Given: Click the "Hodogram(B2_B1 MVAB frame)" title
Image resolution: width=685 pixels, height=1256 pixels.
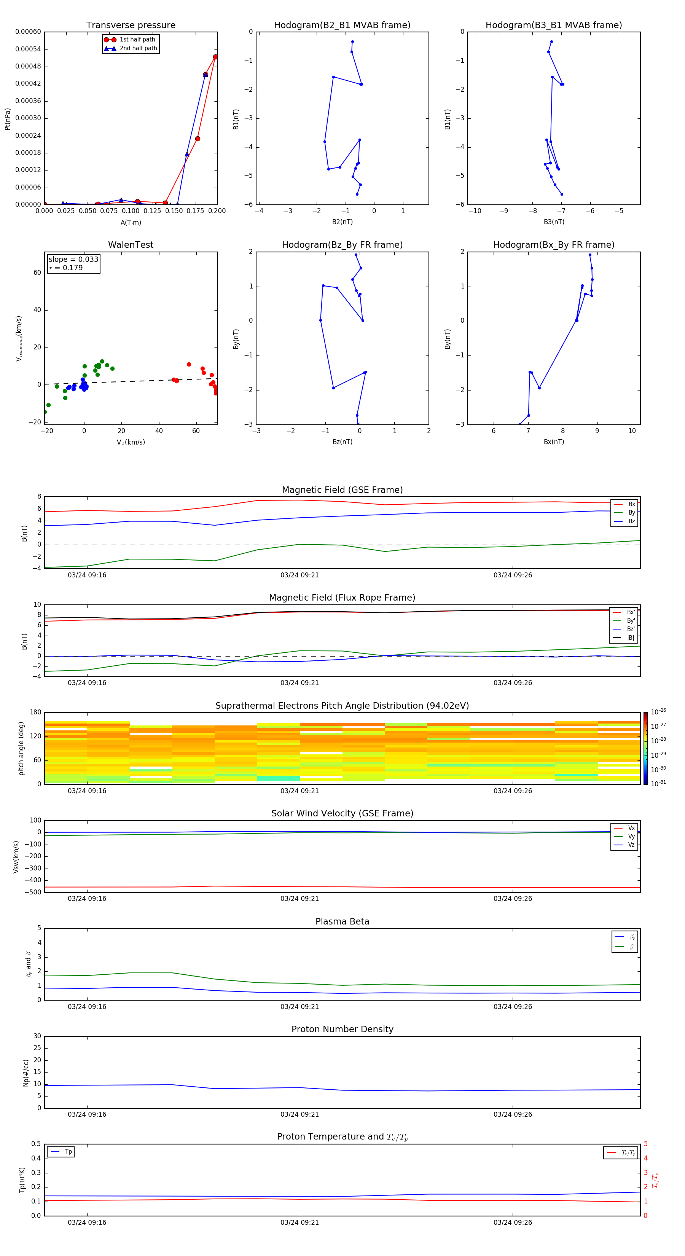Looking at the screenshot, I should point(342,26).
